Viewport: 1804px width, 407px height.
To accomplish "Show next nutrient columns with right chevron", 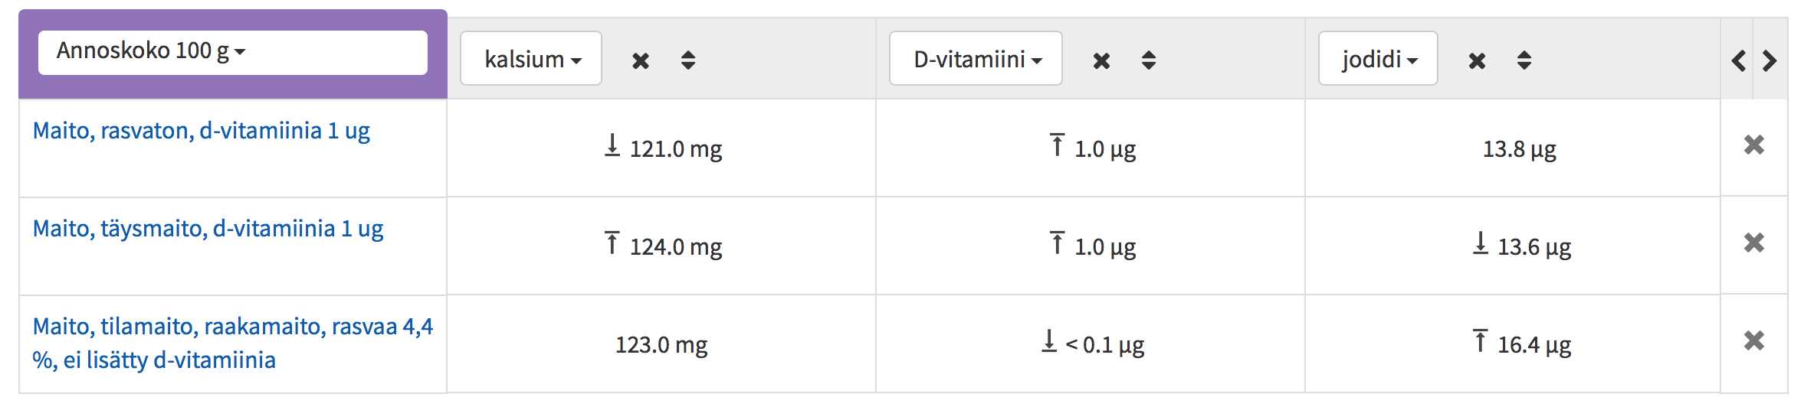I will [1770, 60].
